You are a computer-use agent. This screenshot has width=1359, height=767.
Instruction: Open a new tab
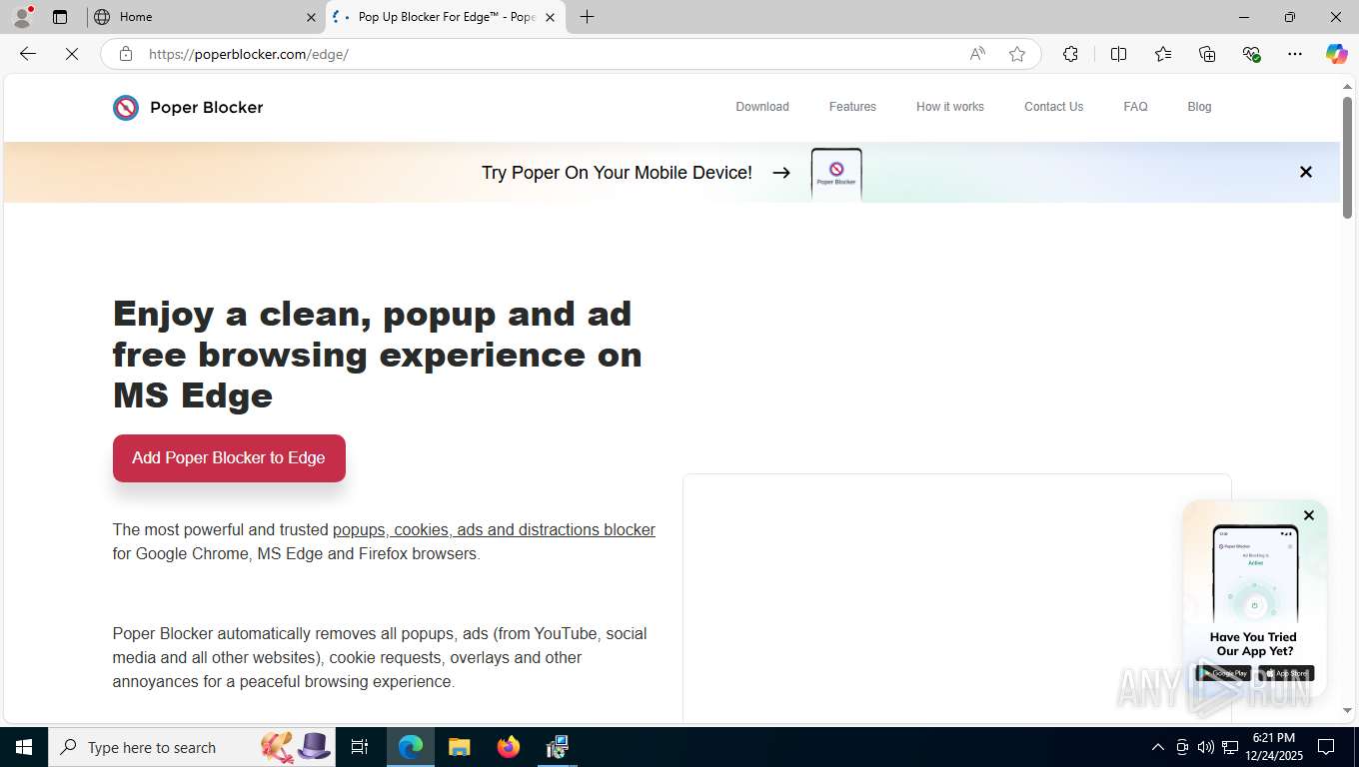coord(588,17)
